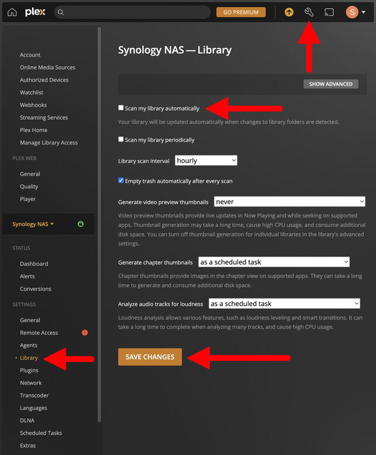Open DLNA settings
376x455 pixels.
point(27,420)
